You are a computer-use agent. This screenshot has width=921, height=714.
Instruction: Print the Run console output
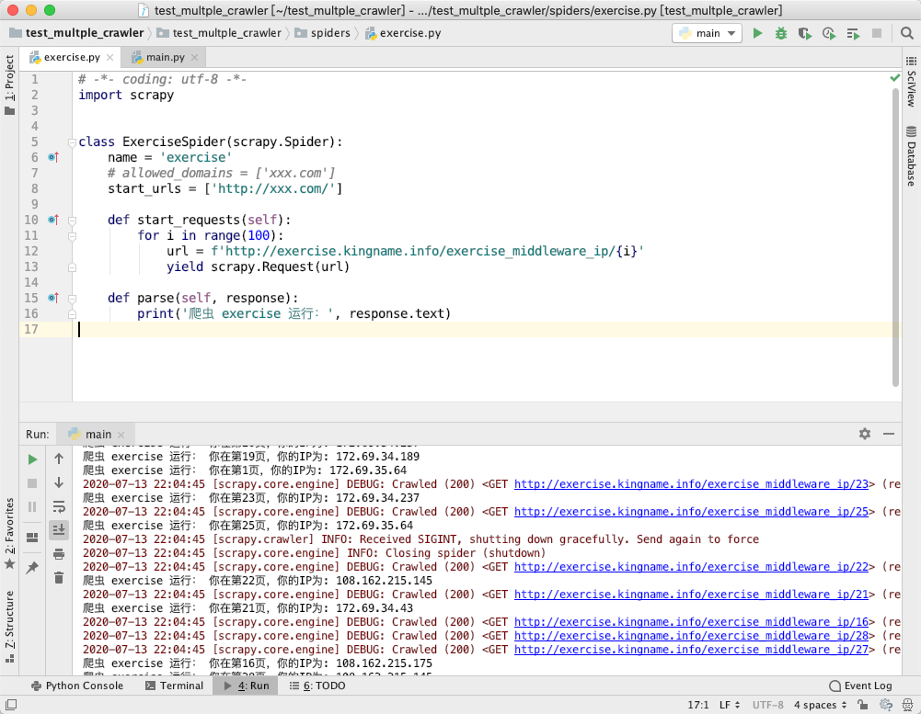pos(59,554)
